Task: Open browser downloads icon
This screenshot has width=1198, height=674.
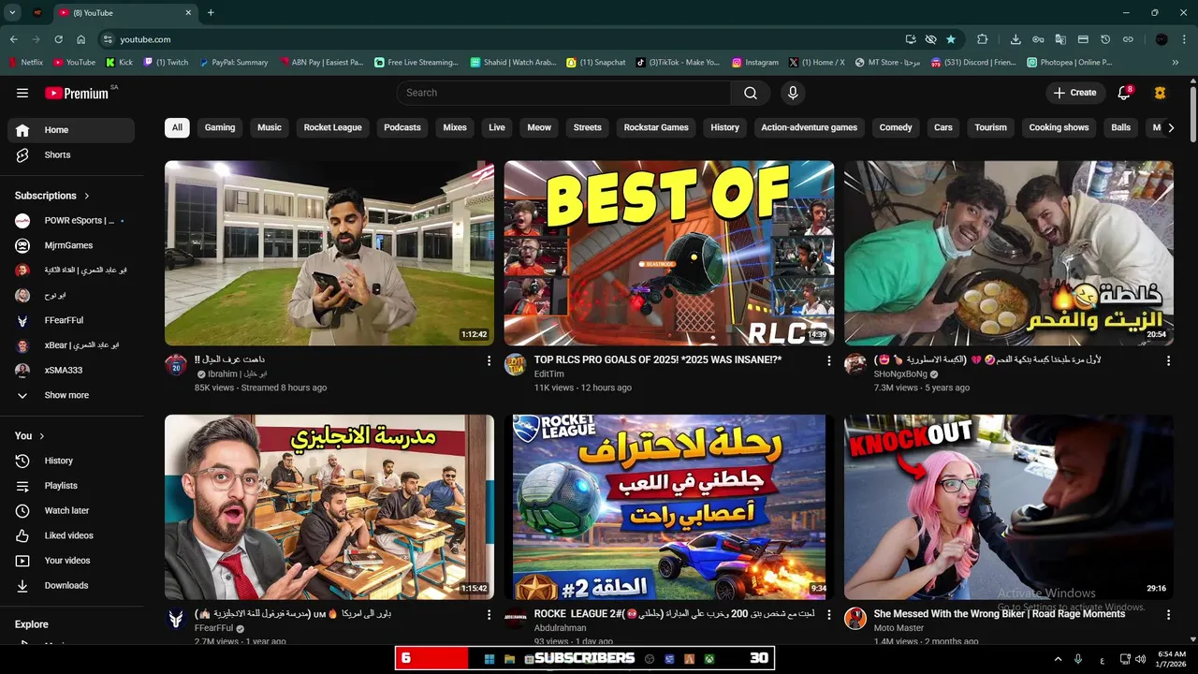Action: click(x=1015, y=39)
